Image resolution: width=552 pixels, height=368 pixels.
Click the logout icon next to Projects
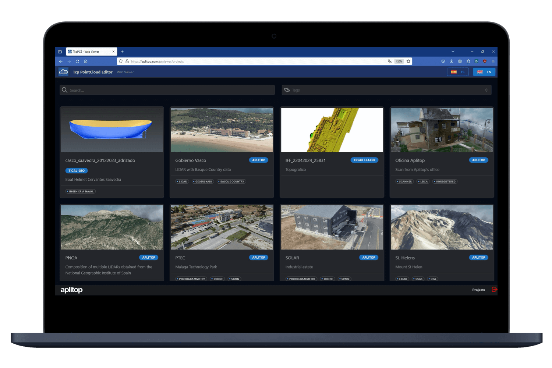pyautogui.click(x=494, y=290)
